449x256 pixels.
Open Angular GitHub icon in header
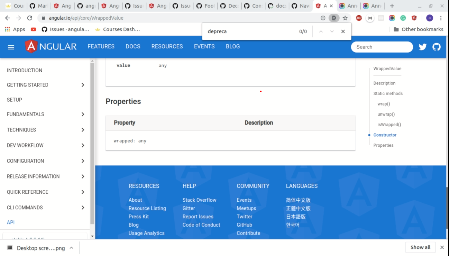click(x=437, y=47)
